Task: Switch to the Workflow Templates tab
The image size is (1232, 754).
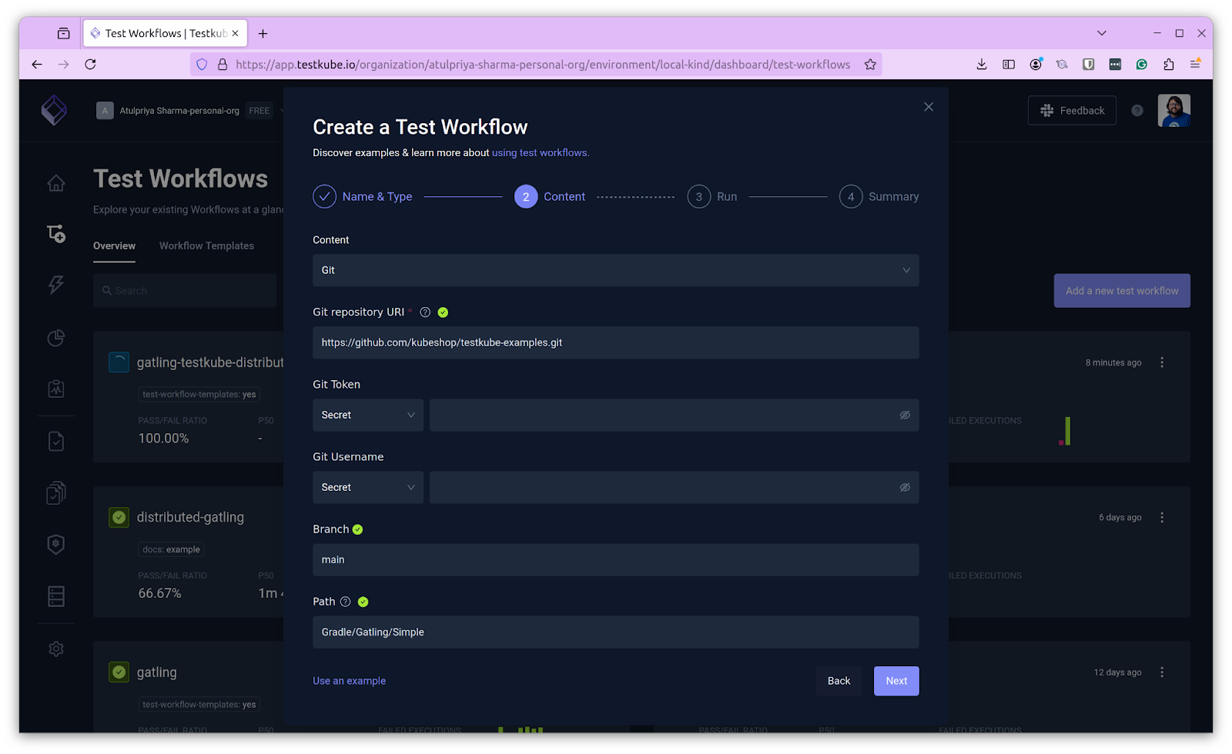Action: point(206,246)
